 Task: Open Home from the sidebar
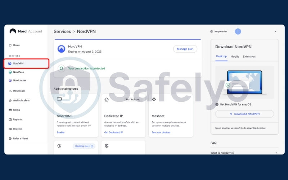(x=16, y=45)
